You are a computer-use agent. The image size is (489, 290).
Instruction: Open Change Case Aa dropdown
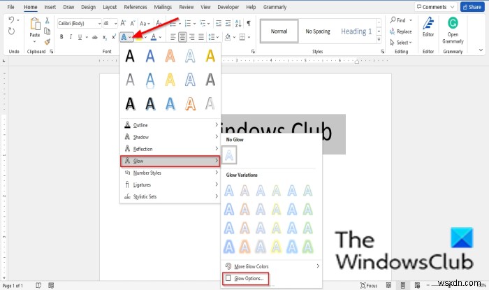point(145,23)
